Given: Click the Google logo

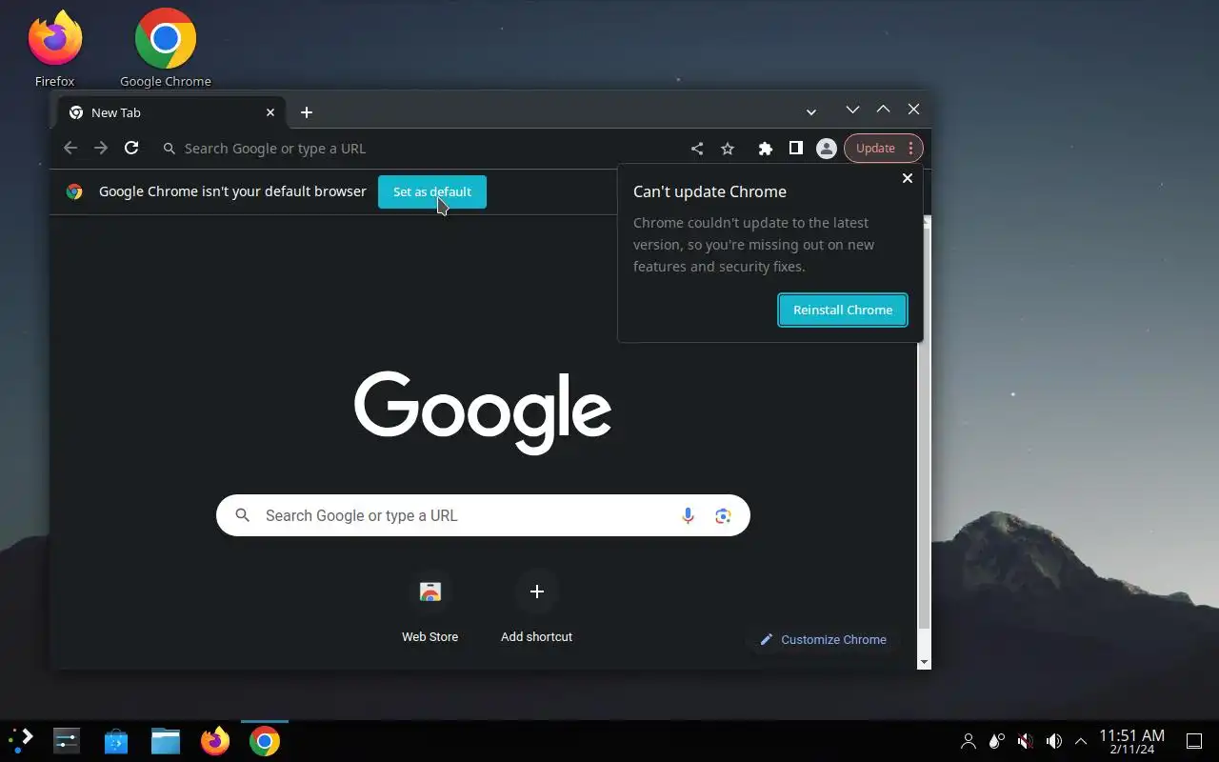Looking at the screenshot, I should pos(483,411).
